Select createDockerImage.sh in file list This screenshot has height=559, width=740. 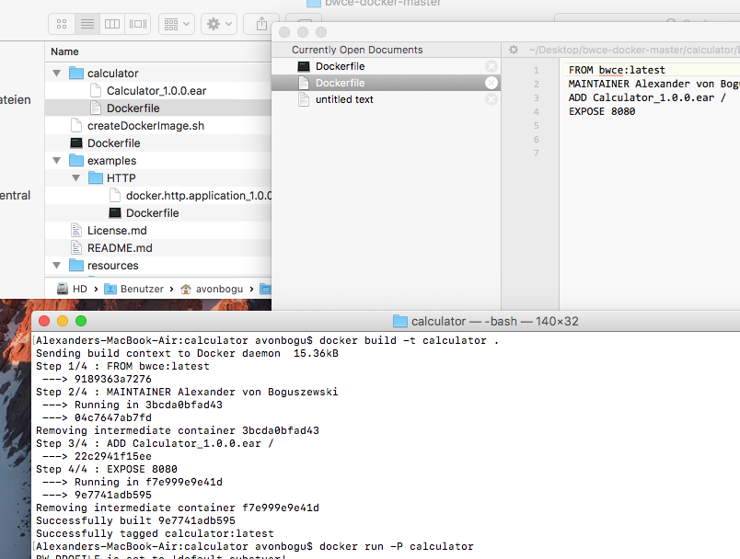coord(145,126)
